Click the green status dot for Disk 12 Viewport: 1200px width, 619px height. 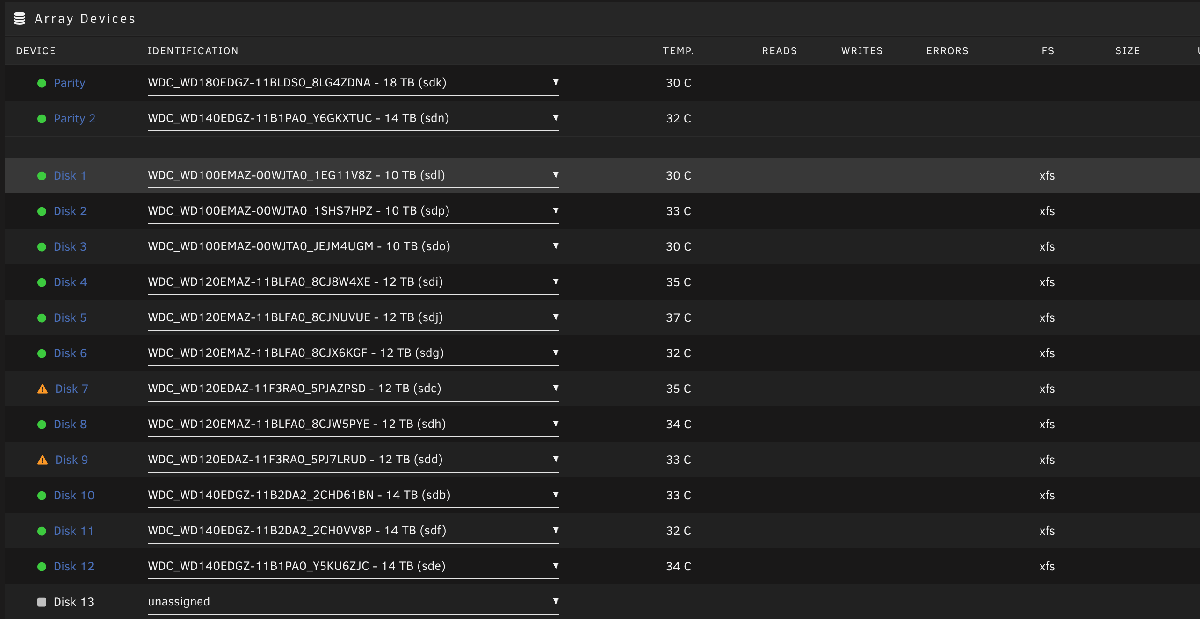pyautogui.click(x=42, y=567)
